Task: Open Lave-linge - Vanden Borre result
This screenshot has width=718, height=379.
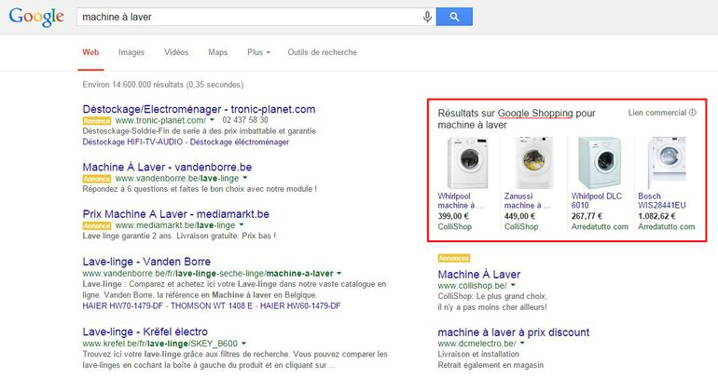Action: pyautogui.click(x=146, y=262)
